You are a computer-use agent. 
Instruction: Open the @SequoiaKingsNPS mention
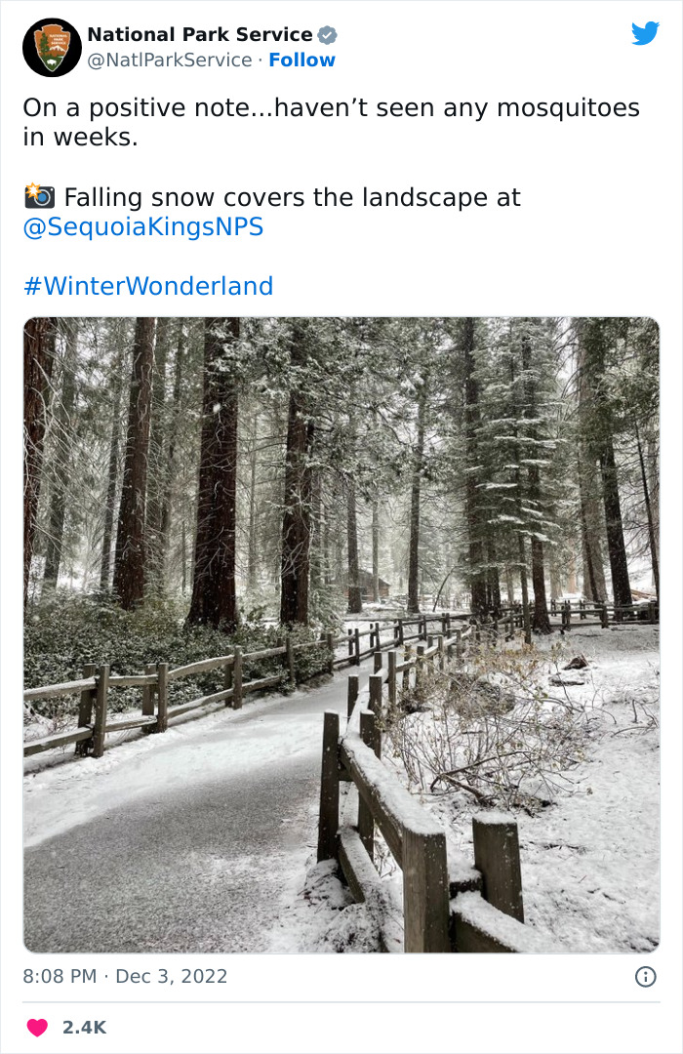pos(143,226)
